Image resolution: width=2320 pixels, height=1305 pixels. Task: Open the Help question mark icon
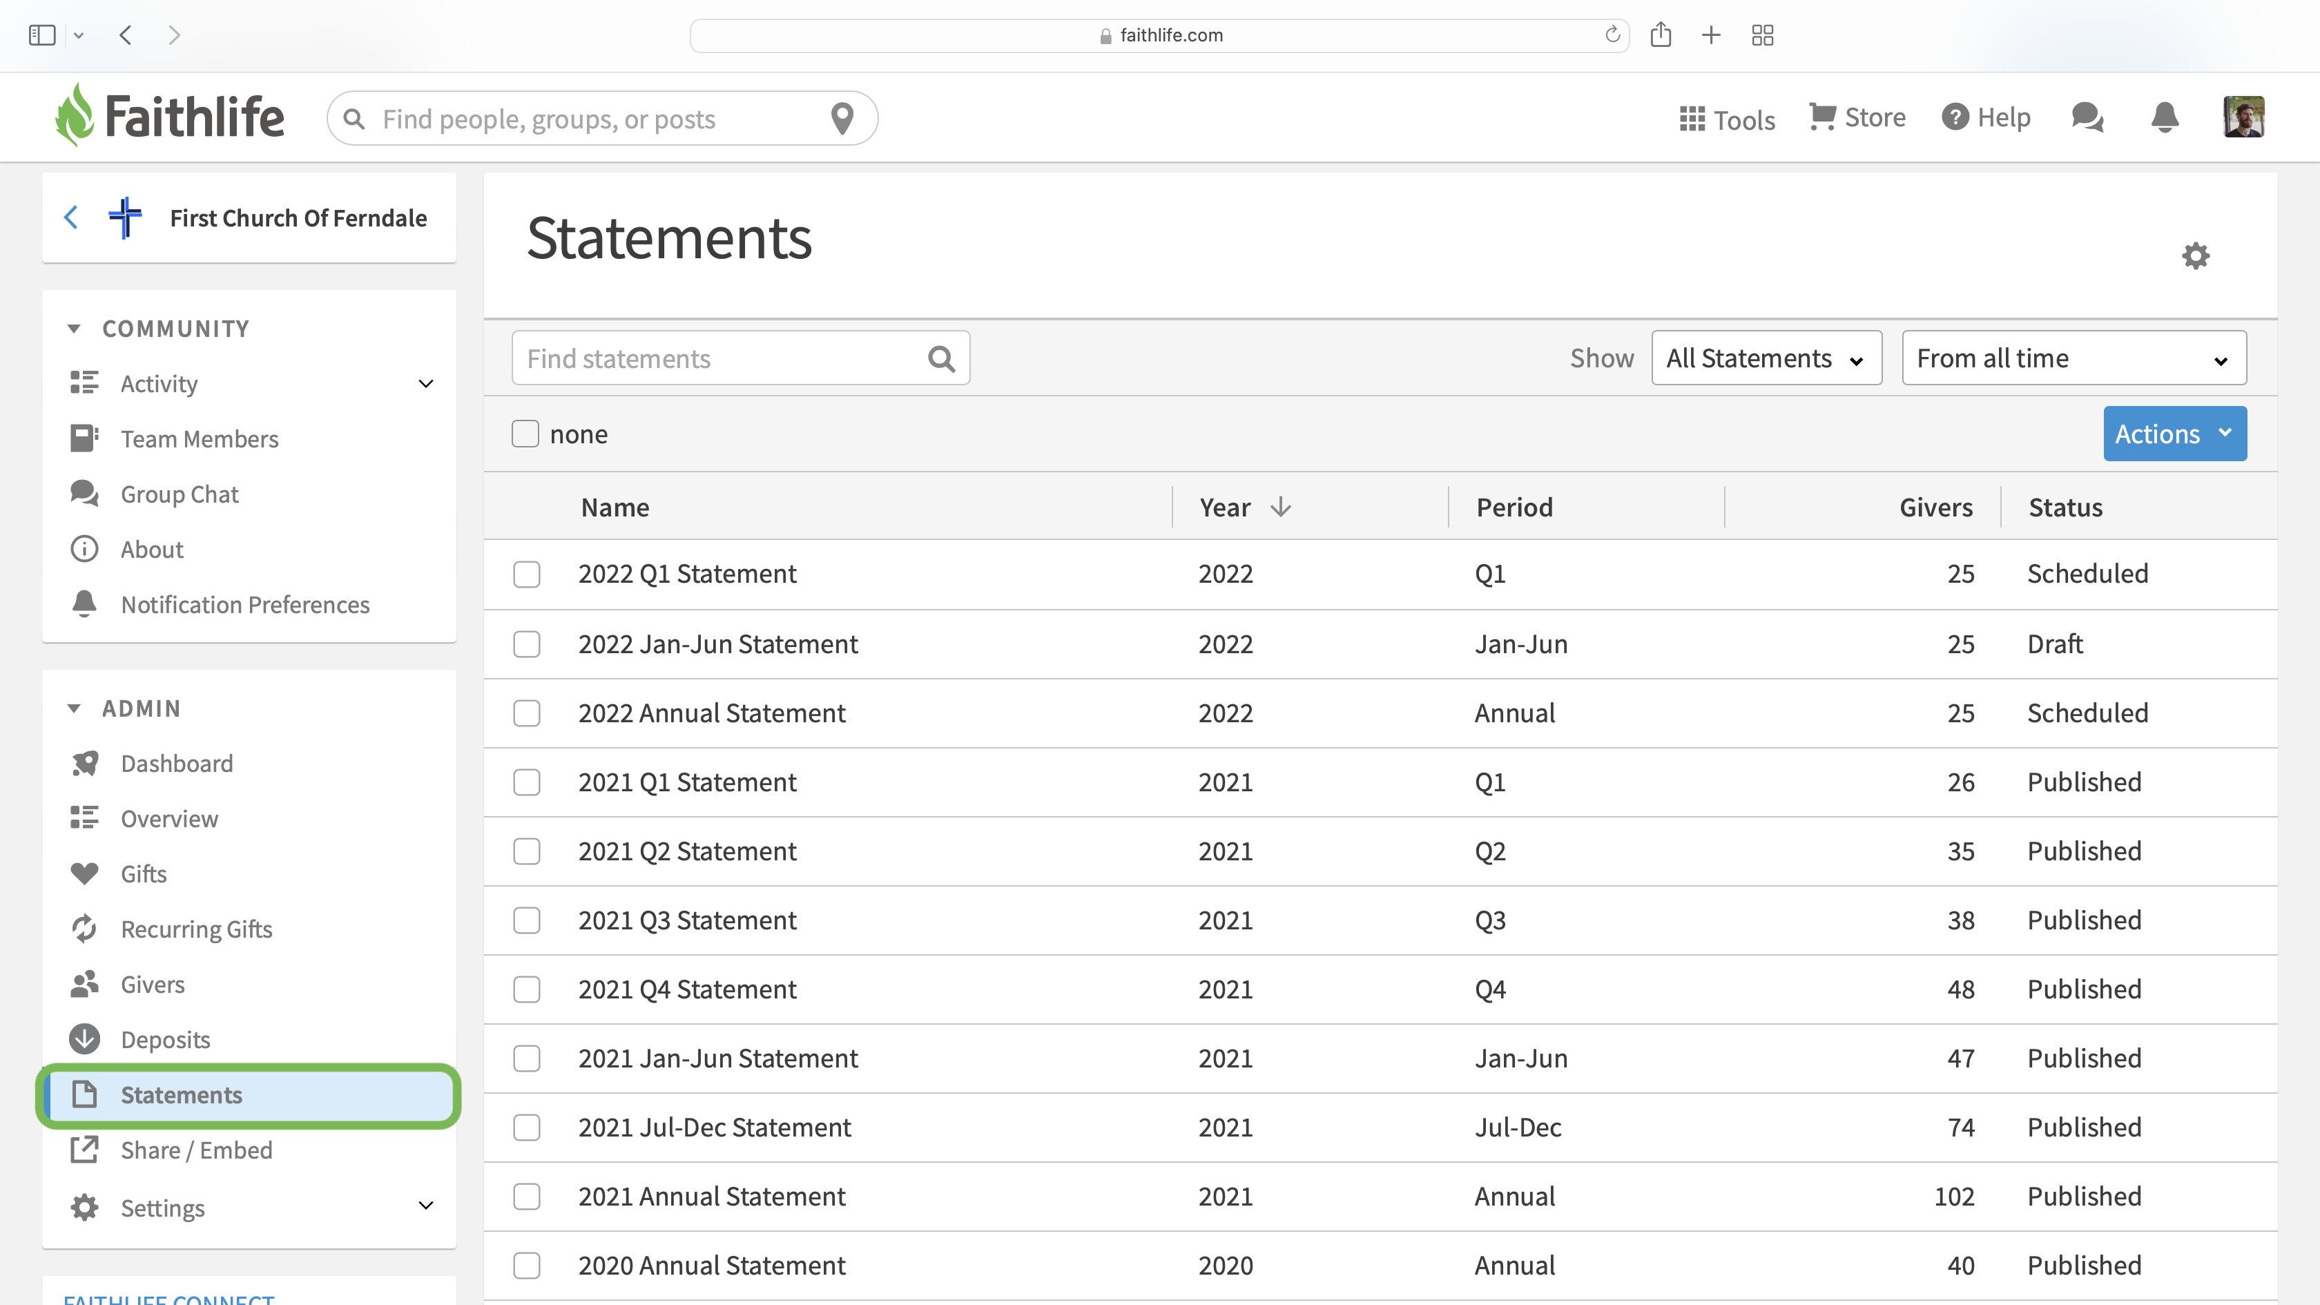pos(1954,117)
